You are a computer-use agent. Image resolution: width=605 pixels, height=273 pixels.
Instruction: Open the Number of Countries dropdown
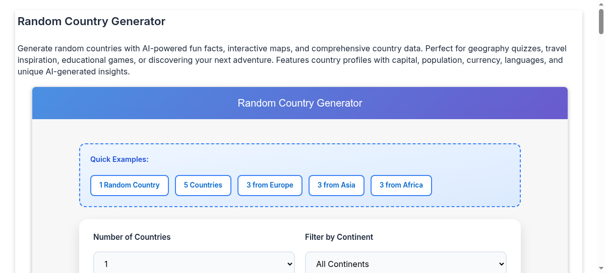click(194, 263)
